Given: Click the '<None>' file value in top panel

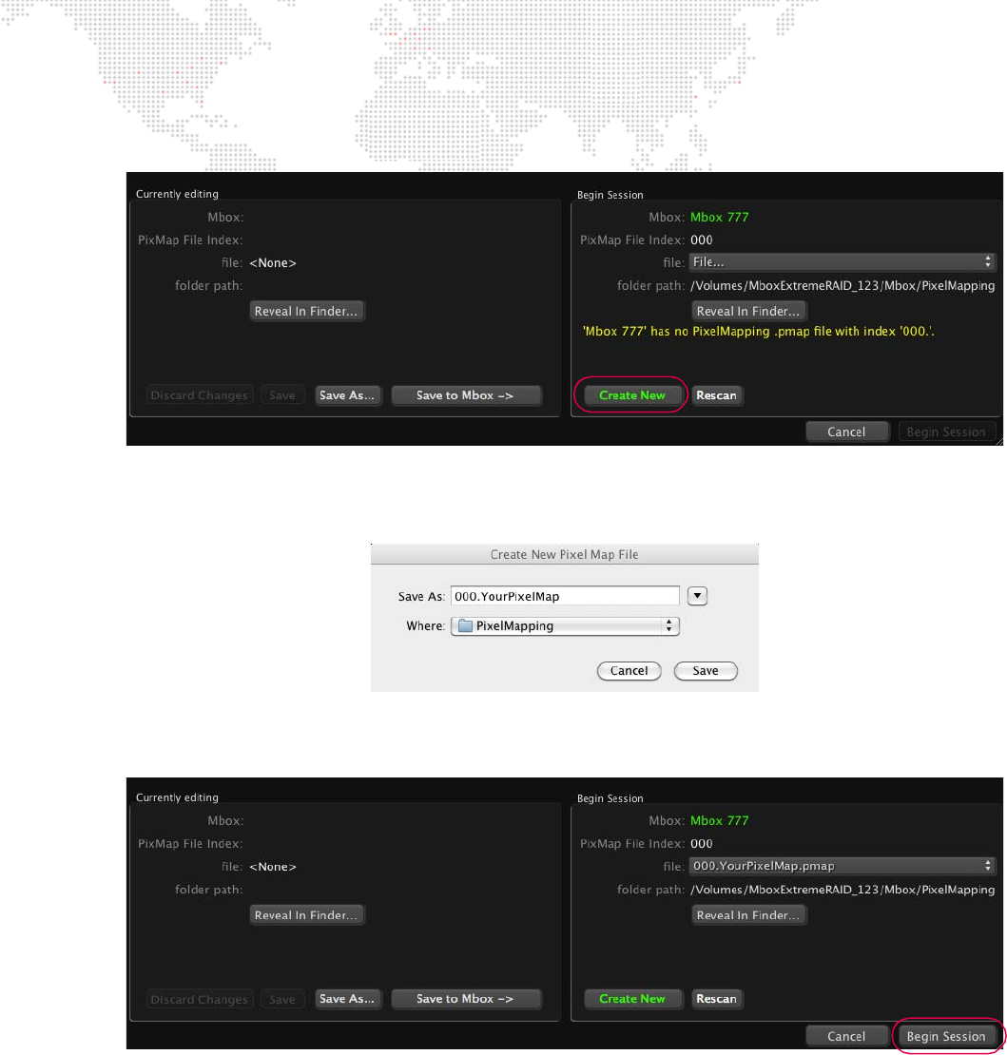Looking at the screenshot, I should 273,263.
